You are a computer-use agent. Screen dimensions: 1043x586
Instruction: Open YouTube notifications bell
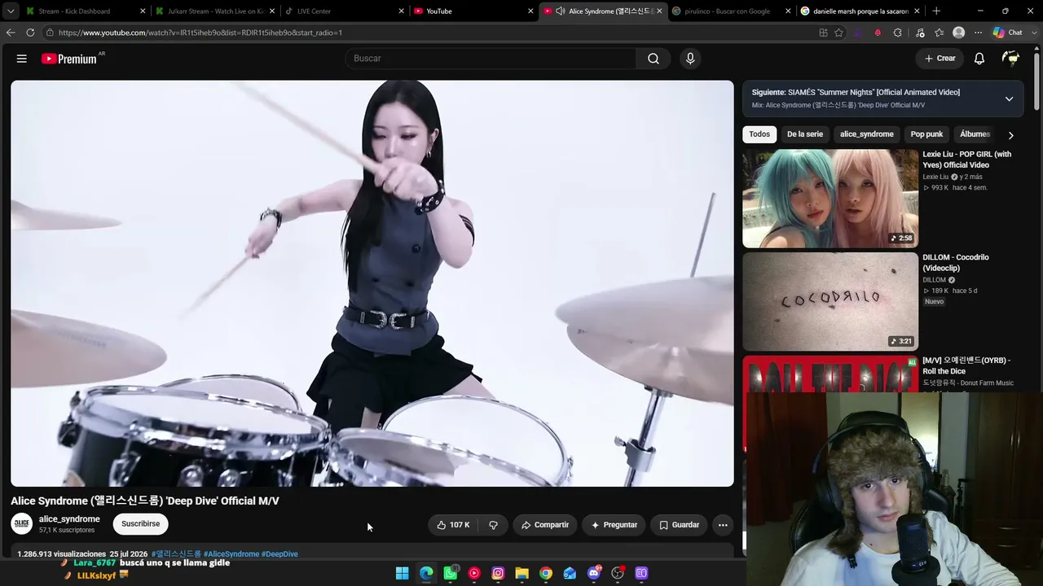[x=979, y=59]
